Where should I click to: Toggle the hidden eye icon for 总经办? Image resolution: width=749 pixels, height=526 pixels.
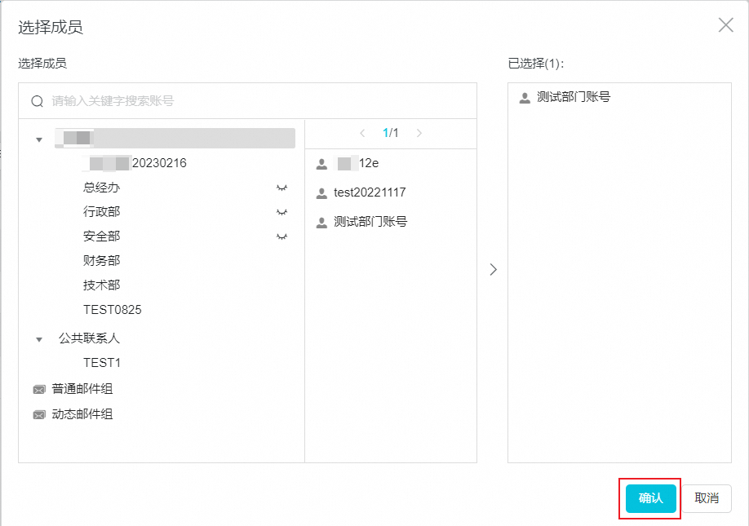282,188
